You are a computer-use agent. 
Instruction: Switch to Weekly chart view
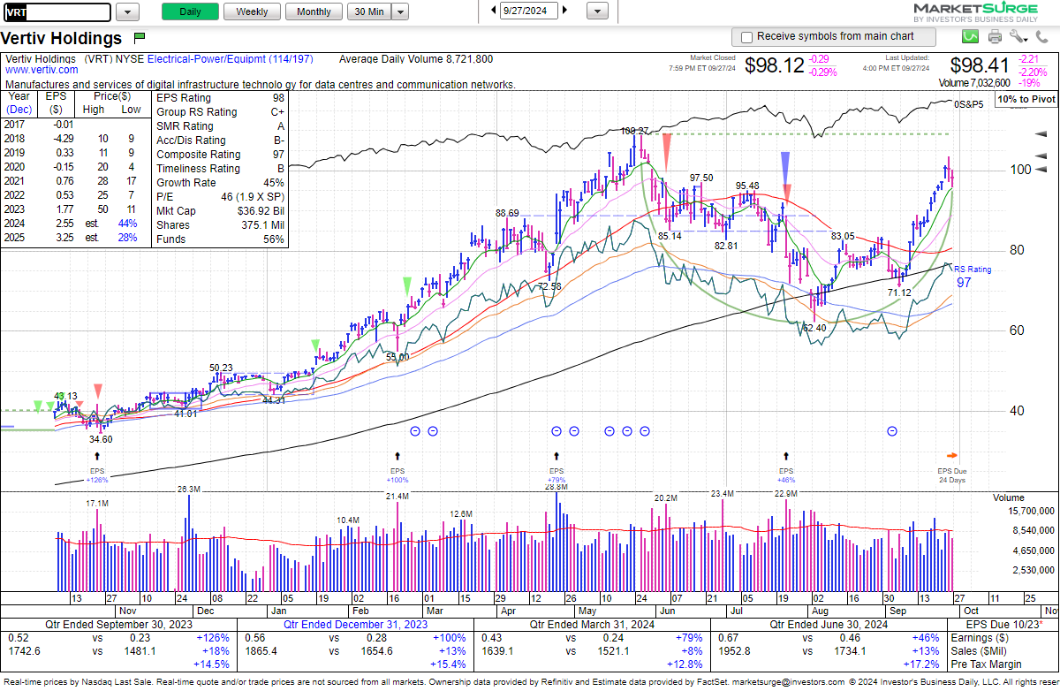[x=253, y=11]
